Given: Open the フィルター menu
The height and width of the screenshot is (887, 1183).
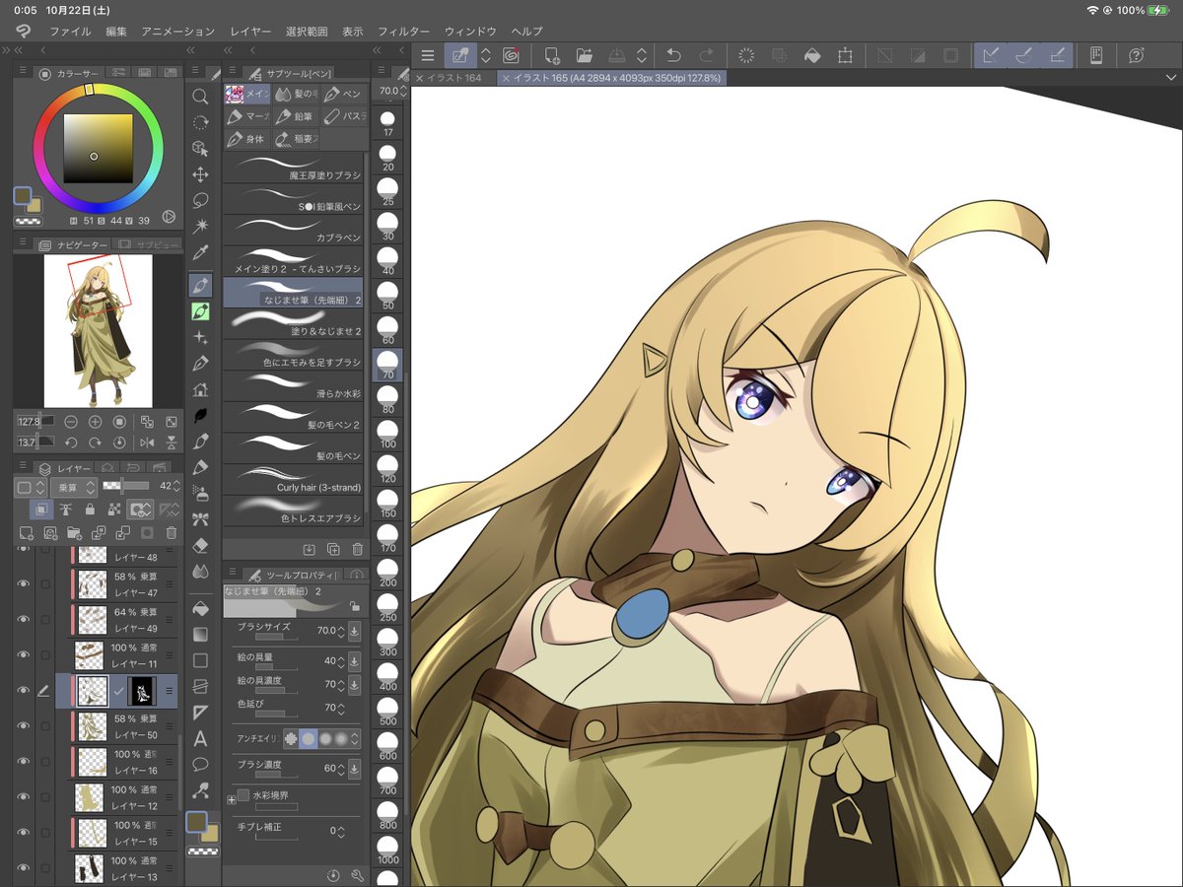Looking at the screenshot, I should coord(404,32).
